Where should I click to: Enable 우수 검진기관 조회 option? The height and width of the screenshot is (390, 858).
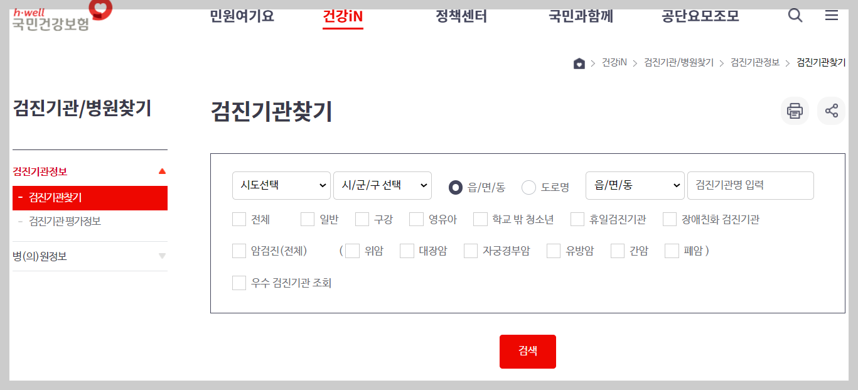[x=239, y=283]
